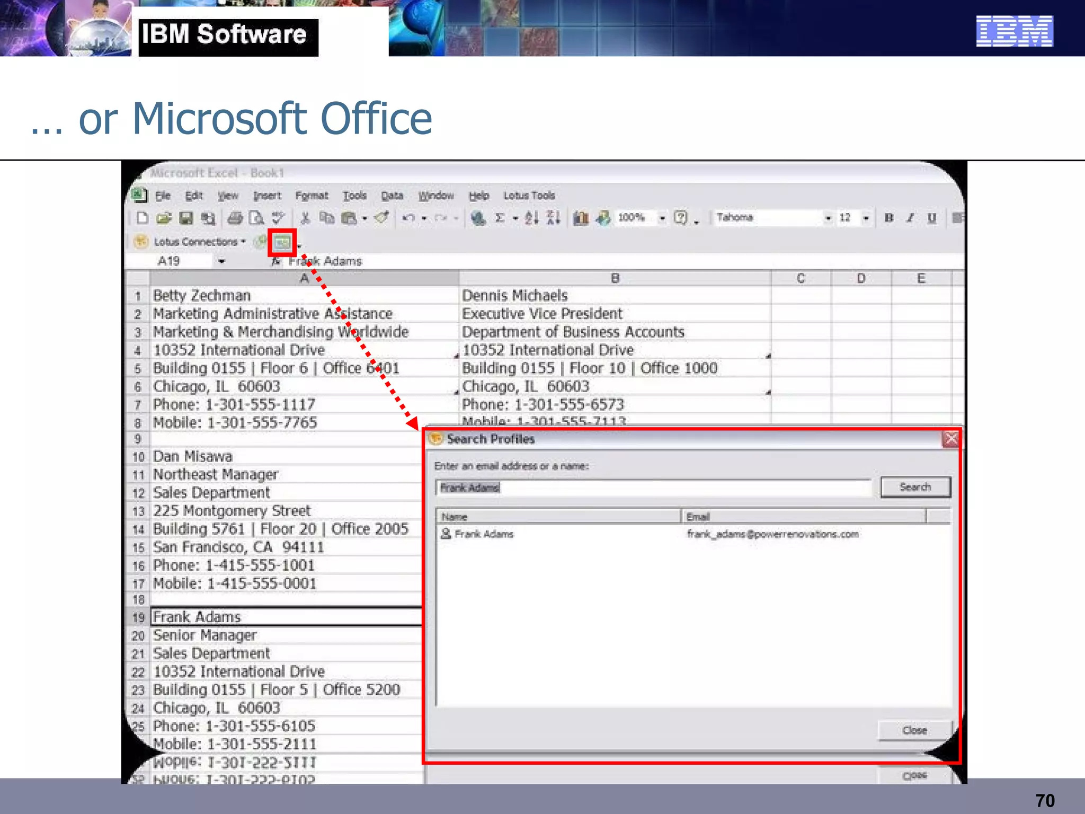Click cell containing Dan Misawa

pyautogui.click(x=286, y=456)
